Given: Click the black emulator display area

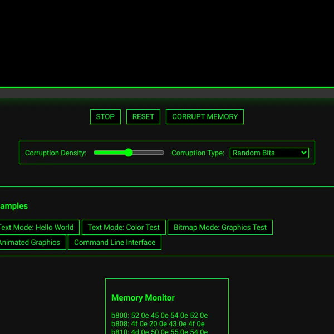Looking at the screenshot, I should coord(167,43).
